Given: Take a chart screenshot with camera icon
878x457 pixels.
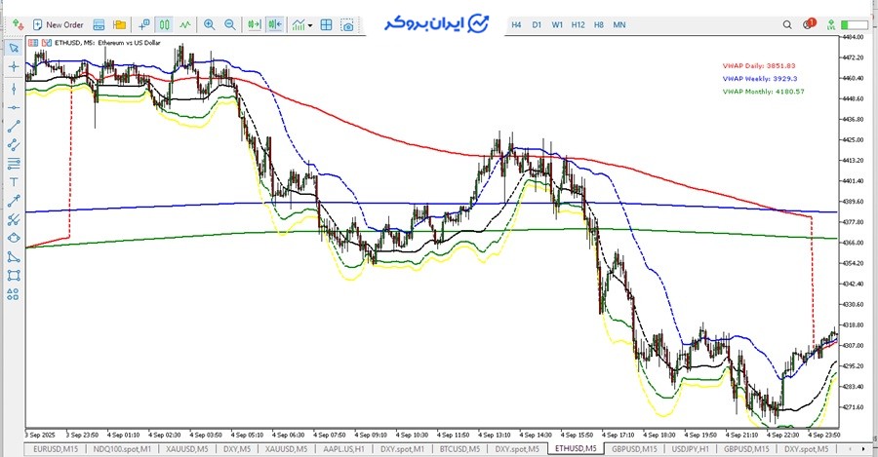Looking at the screenshot, I should click(x=347, y=24).
